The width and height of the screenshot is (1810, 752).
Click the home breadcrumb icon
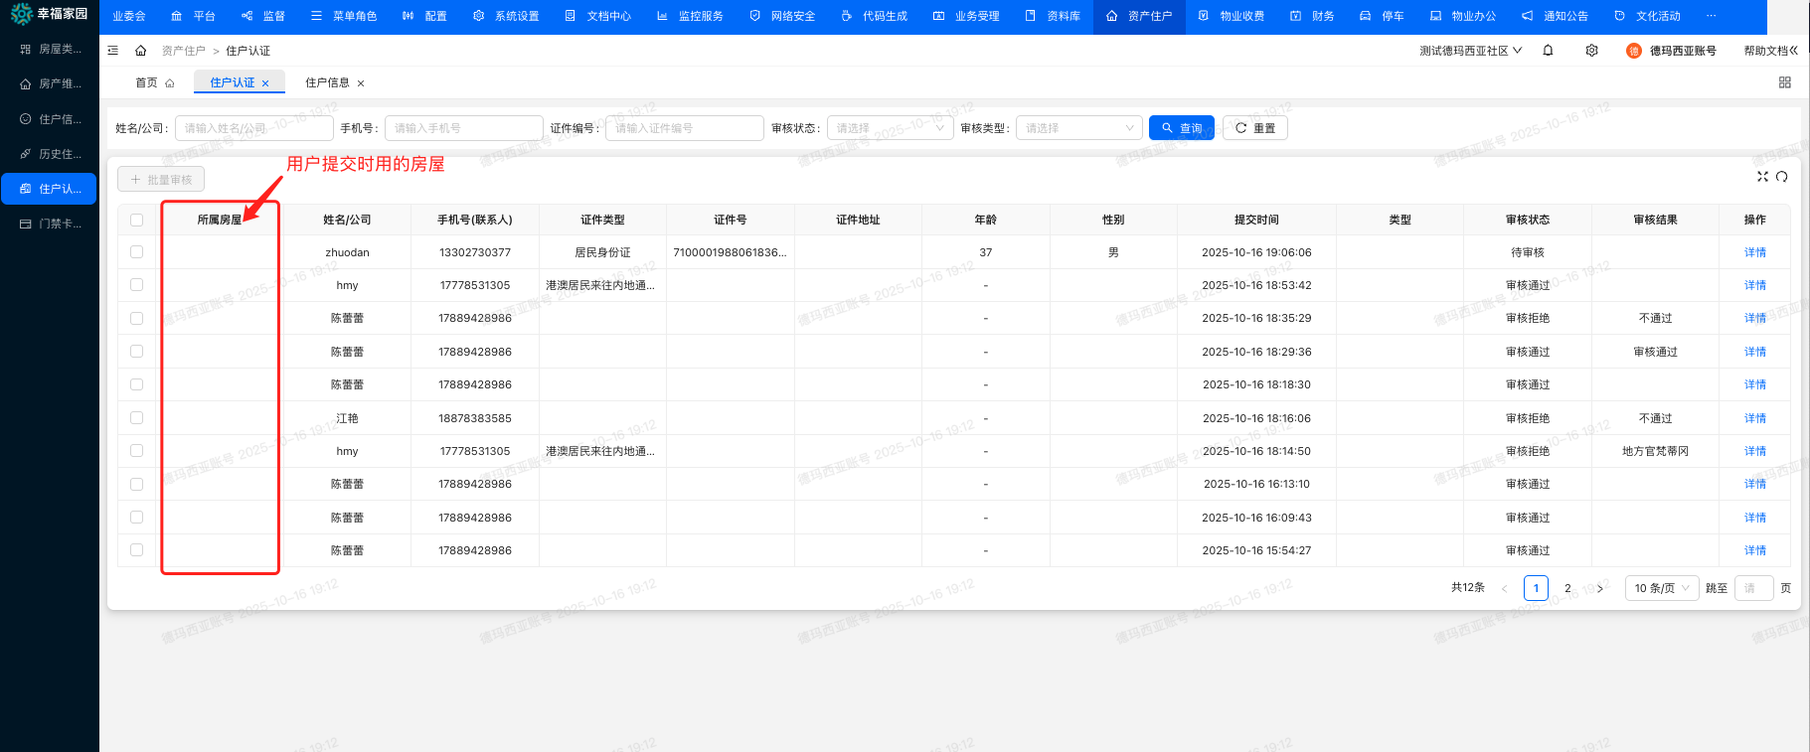[x=141, y=51]
